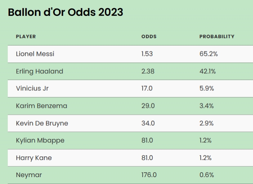Click Haaland's 2.38 odds cell
The width and height of the screenshot is (253, 184).
(x=148, y=71)
